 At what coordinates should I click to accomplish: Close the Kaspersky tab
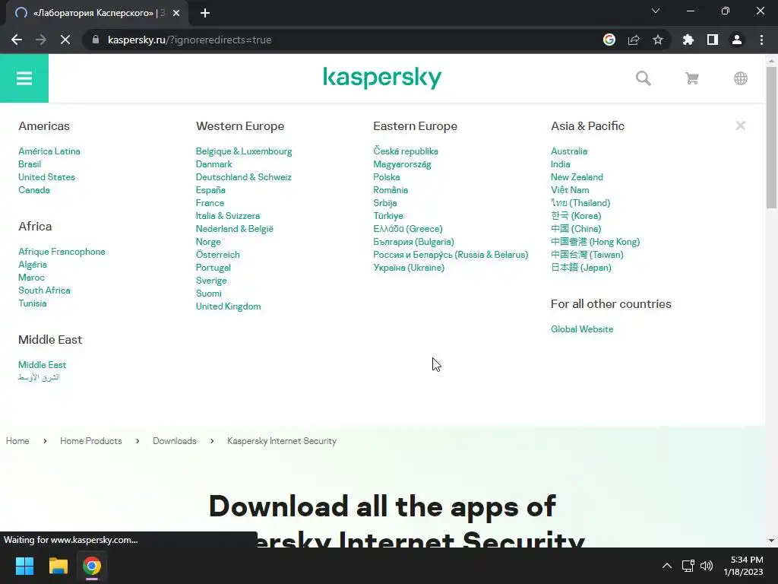tap(176, 13)
